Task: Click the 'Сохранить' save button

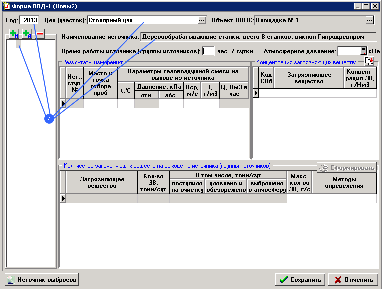Action: [x=300, y=280]
